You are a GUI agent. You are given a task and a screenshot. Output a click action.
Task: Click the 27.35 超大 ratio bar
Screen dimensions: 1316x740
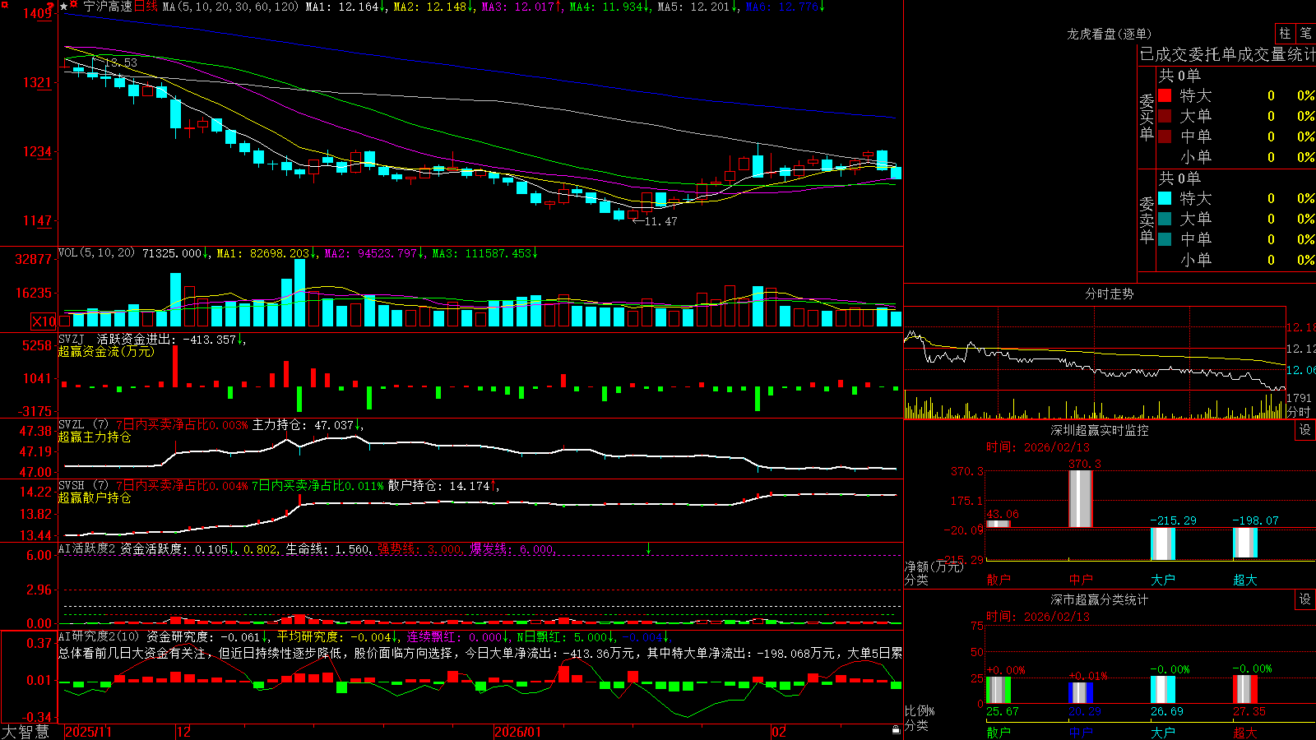1245,689
